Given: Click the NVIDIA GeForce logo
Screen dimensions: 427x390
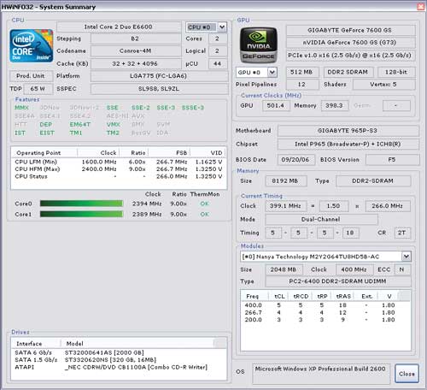Looking at the screenshot, I should 258,45.
